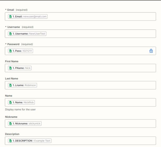Select the '1. Pass: 1021211' pill
Screen dimensions: 161x147
click(x=20, y=51)
